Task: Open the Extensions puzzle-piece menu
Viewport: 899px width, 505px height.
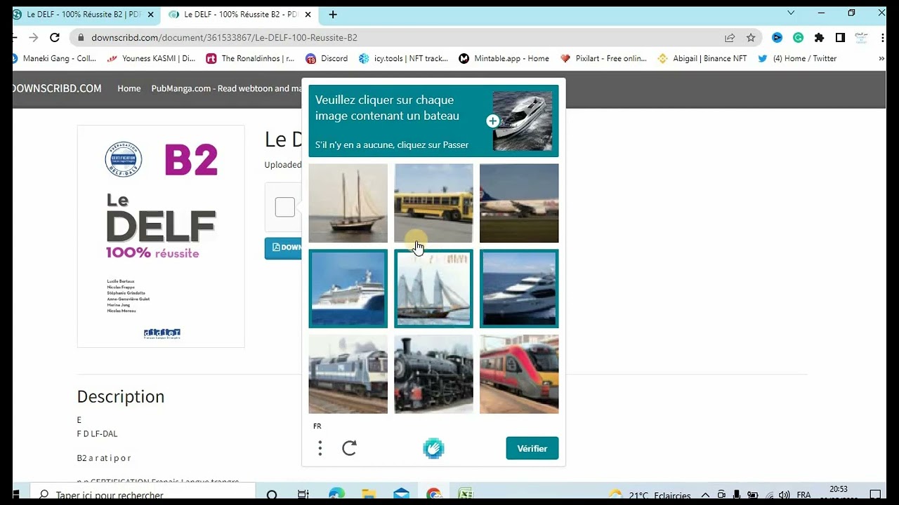Action: (819, 38)
